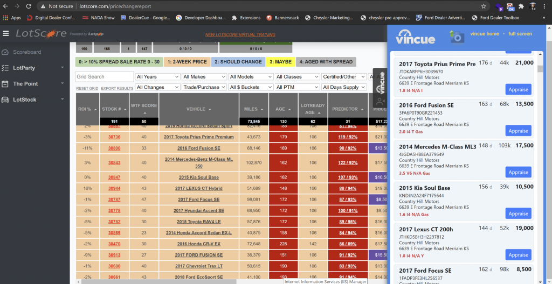
Task: Appraise the 2015 Kia Soul Base
Action: 518,214
